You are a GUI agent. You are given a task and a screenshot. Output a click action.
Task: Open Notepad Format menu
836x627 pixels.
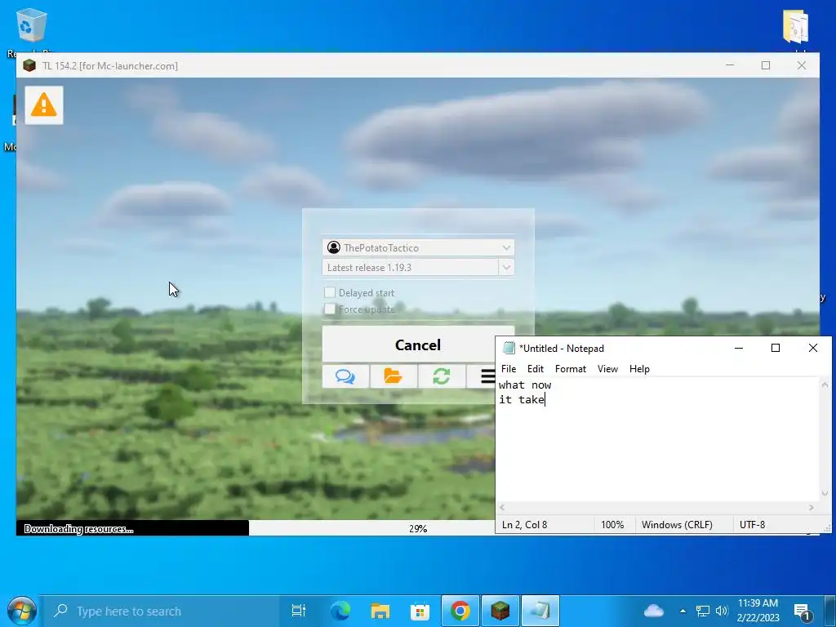pos(571,369)
